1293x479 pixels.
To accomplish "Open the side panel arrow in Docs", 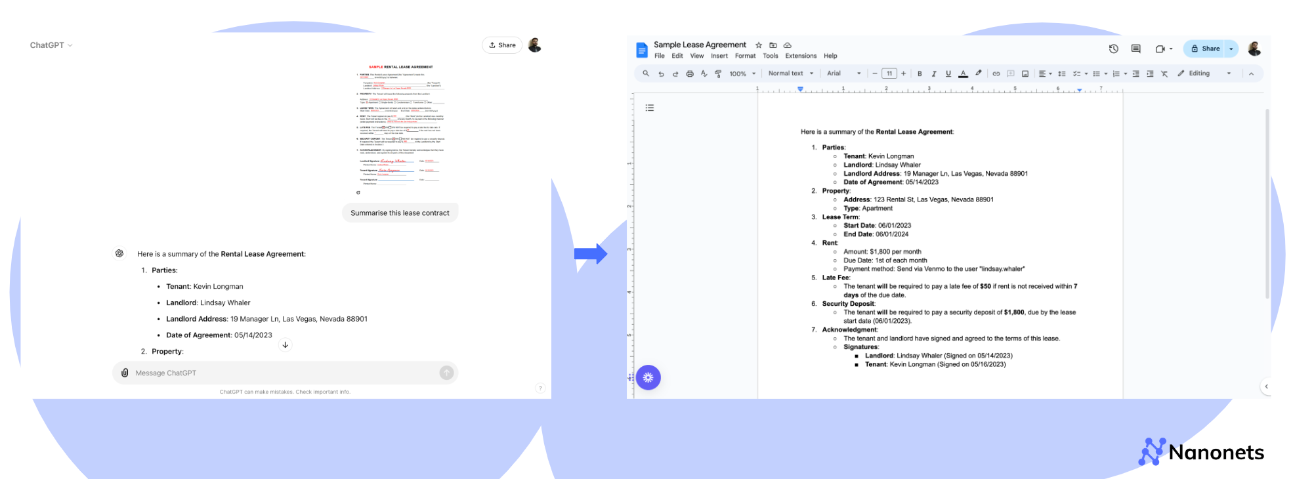I will (1266, 386).
